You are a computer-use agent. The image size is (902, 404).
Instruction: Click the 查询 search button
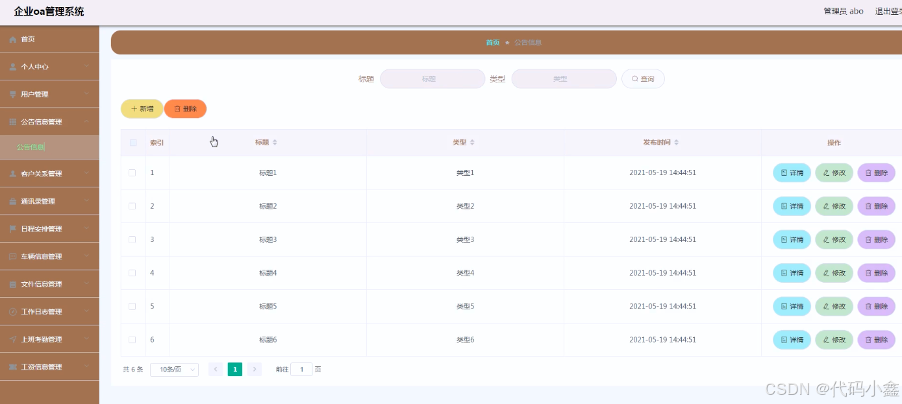pos(643,79)
